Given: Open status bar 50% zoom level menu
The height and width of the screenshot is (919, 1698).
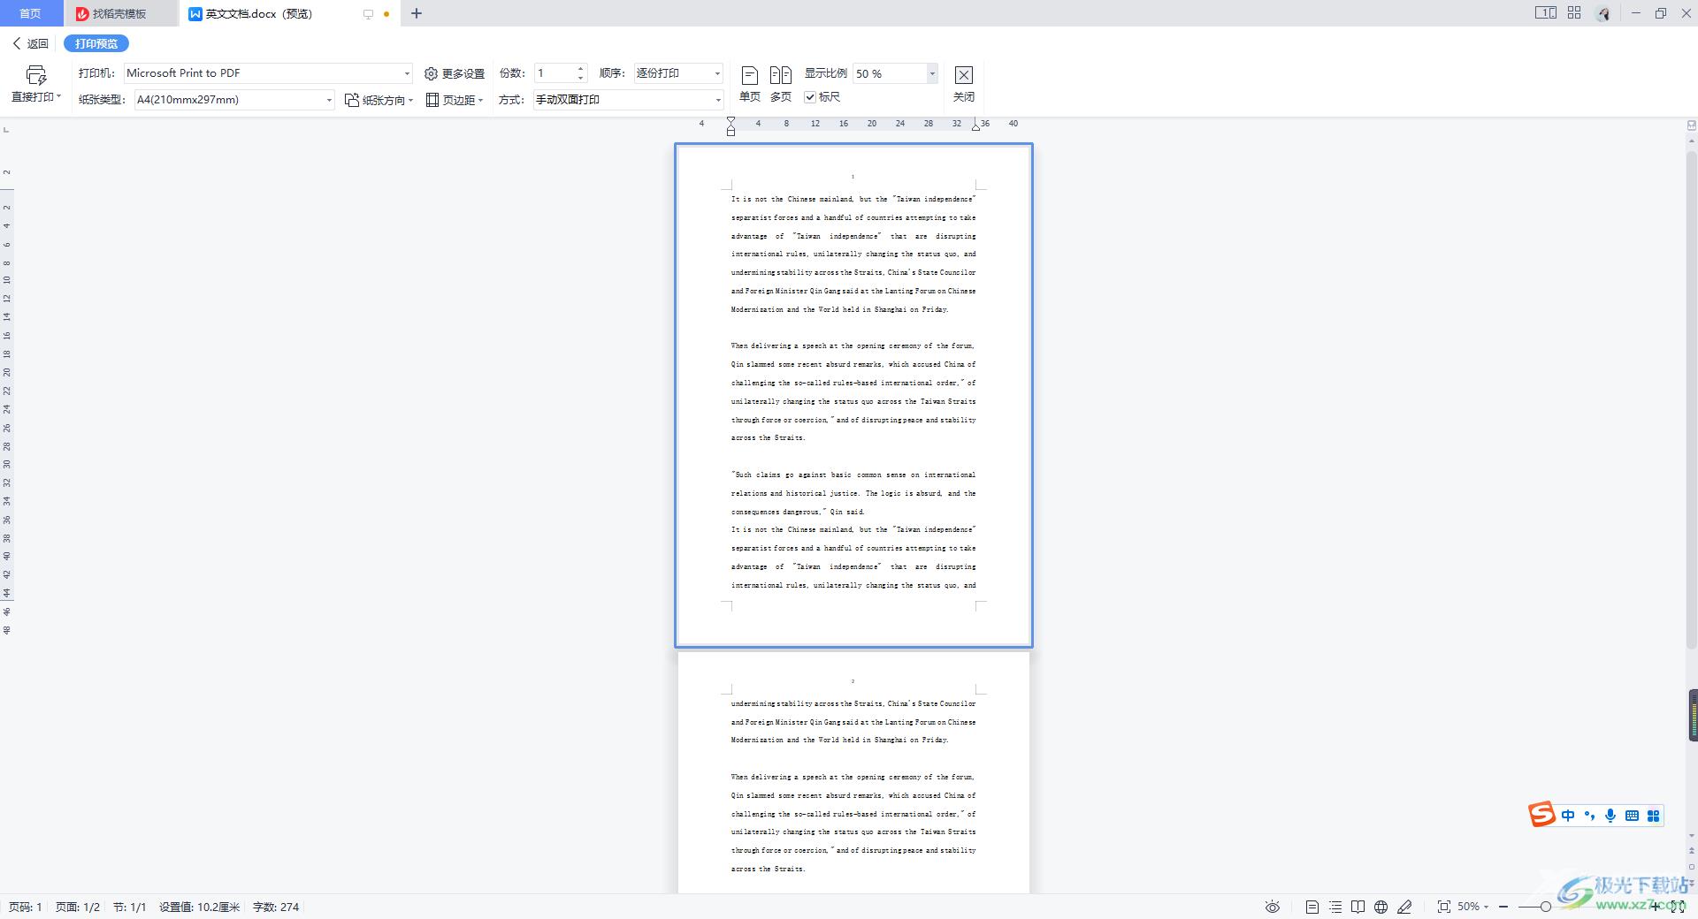Looking at the screenshot, I should point(1473,907).
